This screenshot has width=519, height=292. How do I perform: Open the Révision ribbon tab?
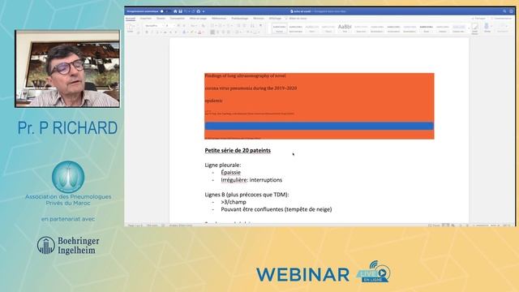click(x=259, y=19)
